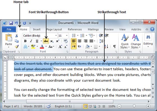157x111 pixels.
Task: Expand underline style dropdown arrow
Action: [41, 41]
